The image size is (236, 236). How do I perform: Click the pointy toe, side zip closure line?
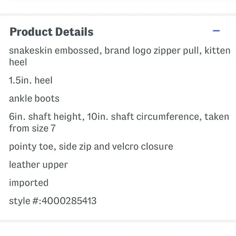coord(91,146)
